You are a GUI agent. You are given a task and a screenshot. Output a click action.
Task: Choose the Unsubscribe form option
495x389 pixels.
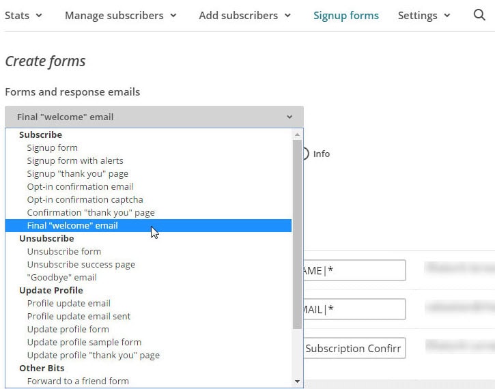64,251
